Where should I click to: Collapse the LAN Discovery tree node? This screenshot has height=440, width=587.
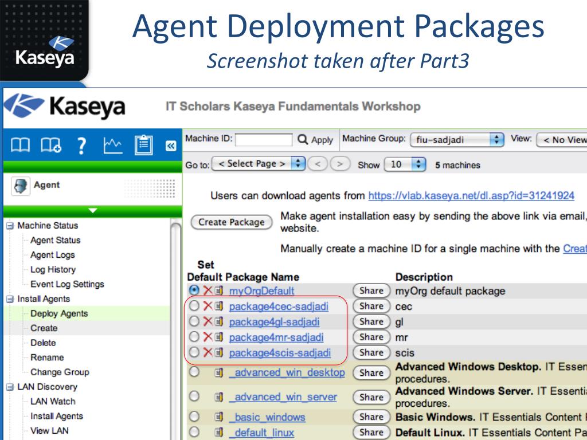coord(10,387)
